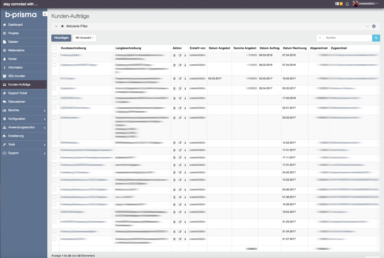Open the 'Mit Auswahl' dropdown
This screenshot has height=258, width=384.
(x=84, y=38)
